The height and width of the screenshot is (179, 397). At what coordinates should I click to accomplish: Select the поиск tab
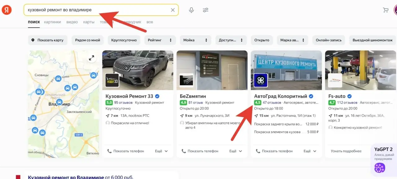click(x=34, y=22)
